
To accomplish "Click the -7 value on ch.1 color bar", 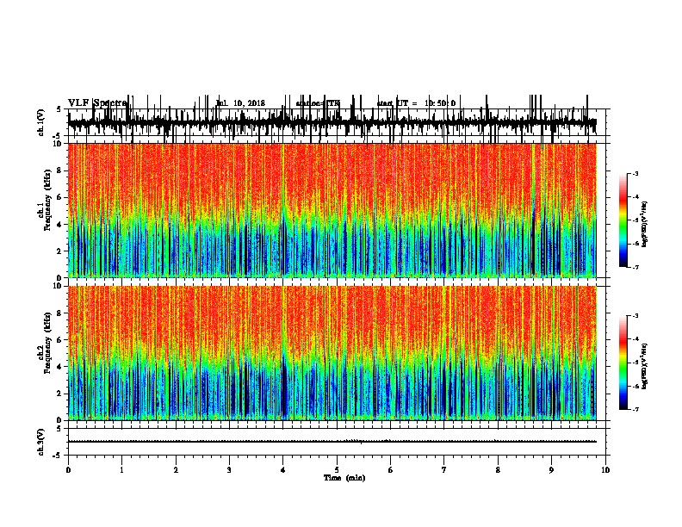I will point(635,267).
